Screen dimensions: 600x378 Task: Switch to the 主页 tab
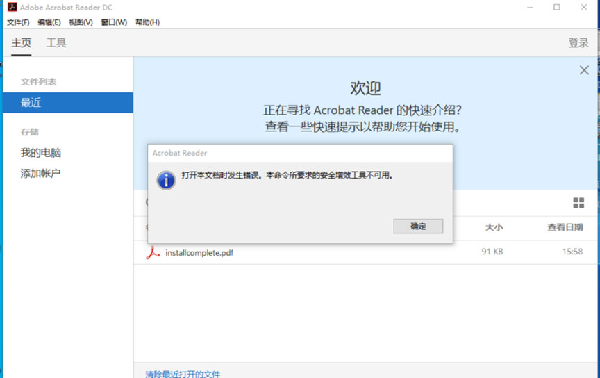click(x=21, y=43)
